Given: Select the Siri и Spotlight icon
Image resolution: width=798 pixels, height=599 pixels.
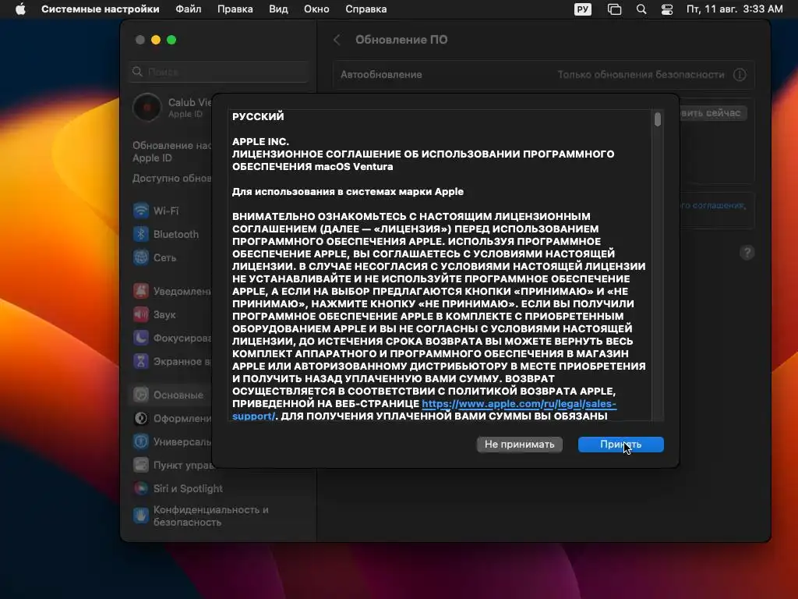Looking at the screenshot, I should click(x=141, y=488).
